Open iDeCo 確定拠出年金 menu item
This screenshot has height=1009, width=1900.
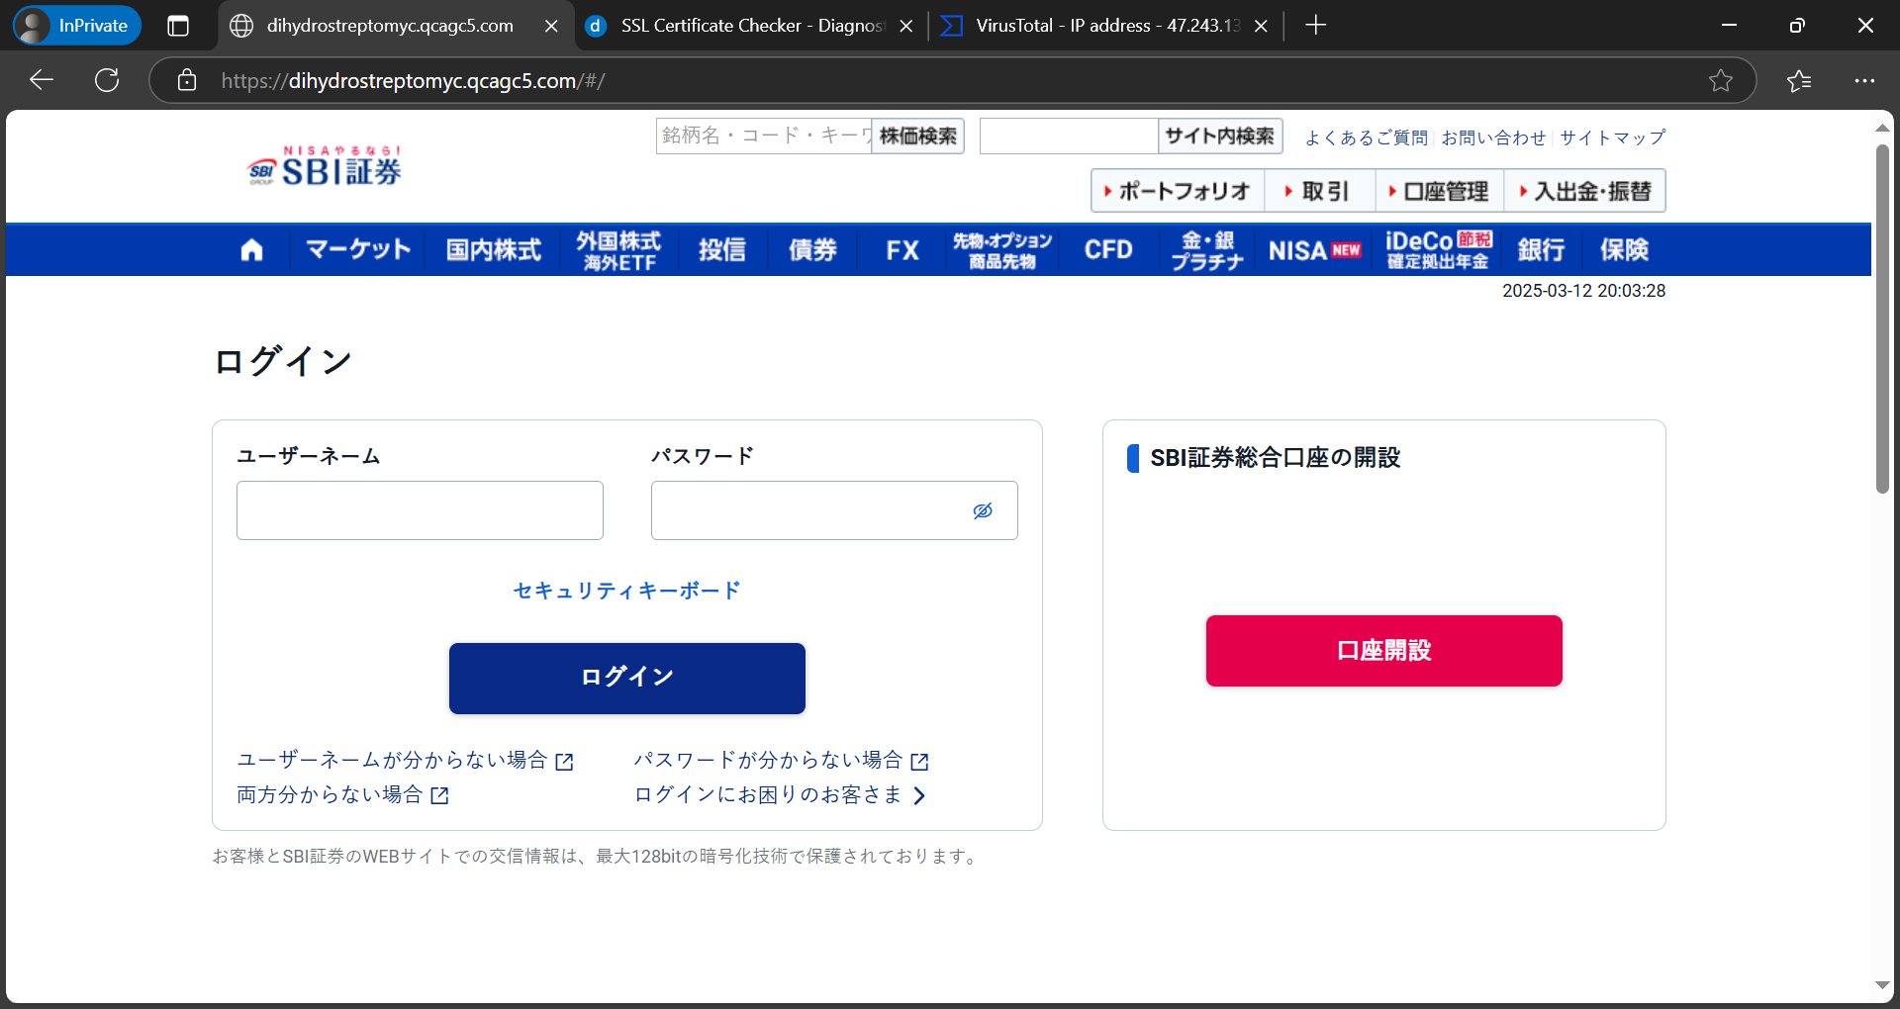click(1439, 250)
